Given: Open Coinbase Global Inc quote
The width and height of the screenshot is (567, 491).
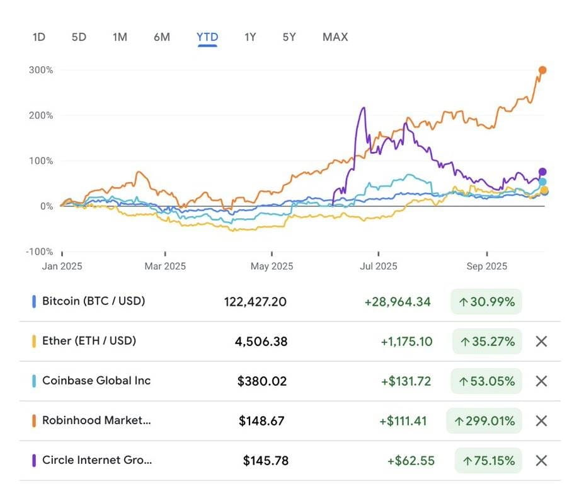Looking at the screenshot, I should click(x=96, y=381).
